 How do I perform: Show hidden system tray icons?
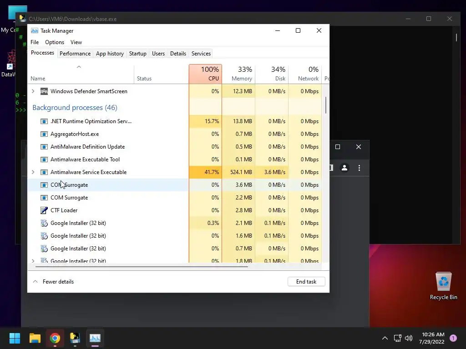click(385, 338)
